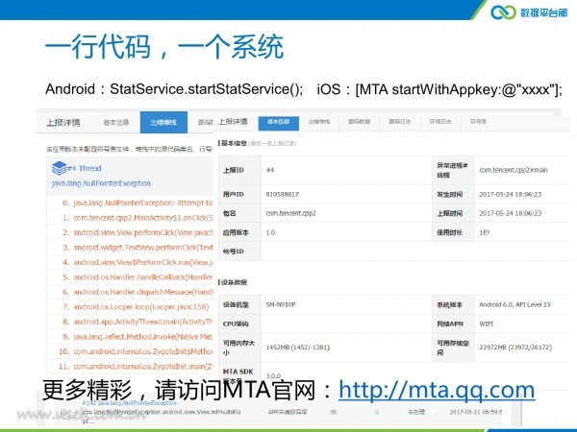This screenshot has height=432, width=577.
Task: Click the 设备数据 section heading
Action: [x=234, y=282]
